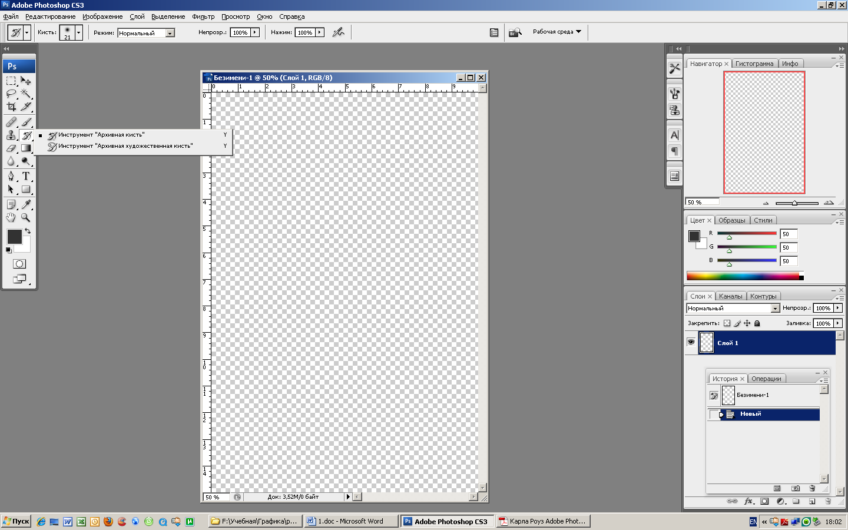Open layer Непрозр. arrow in Layers panel
This screenshot has width=848, height=530.
838,308
